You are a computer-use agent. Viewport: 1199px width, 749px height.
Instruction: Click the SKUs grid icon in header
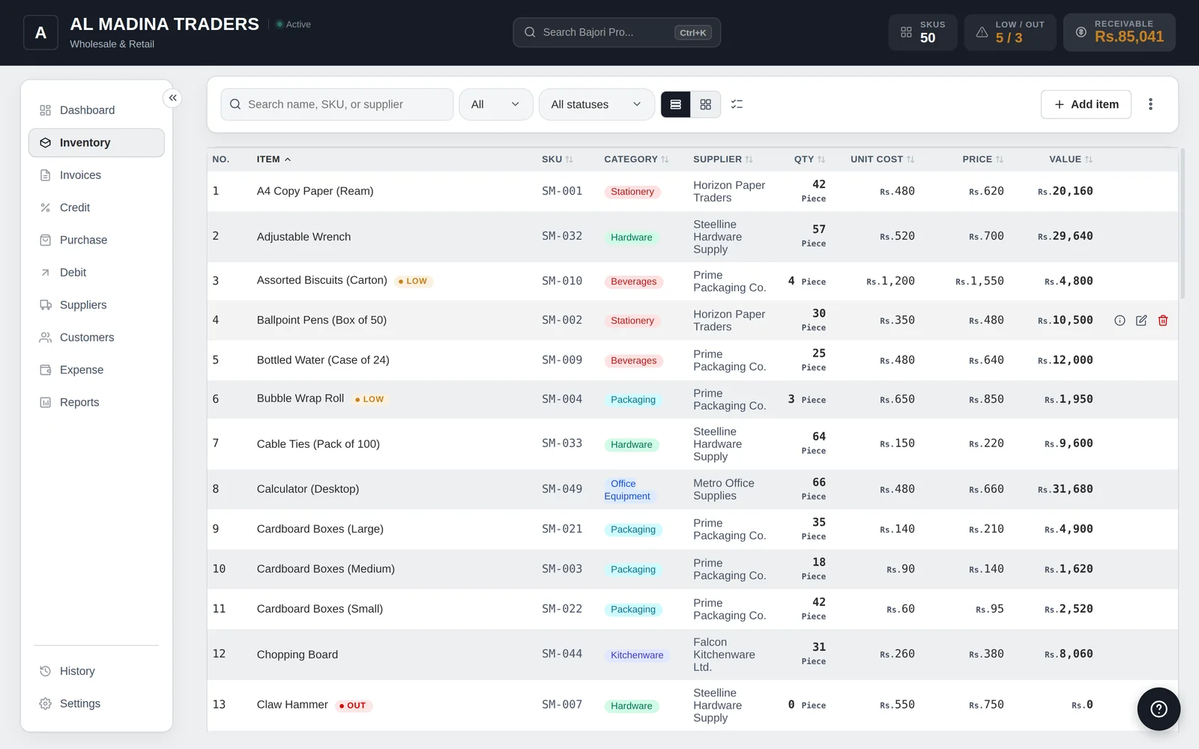(906, 32)
